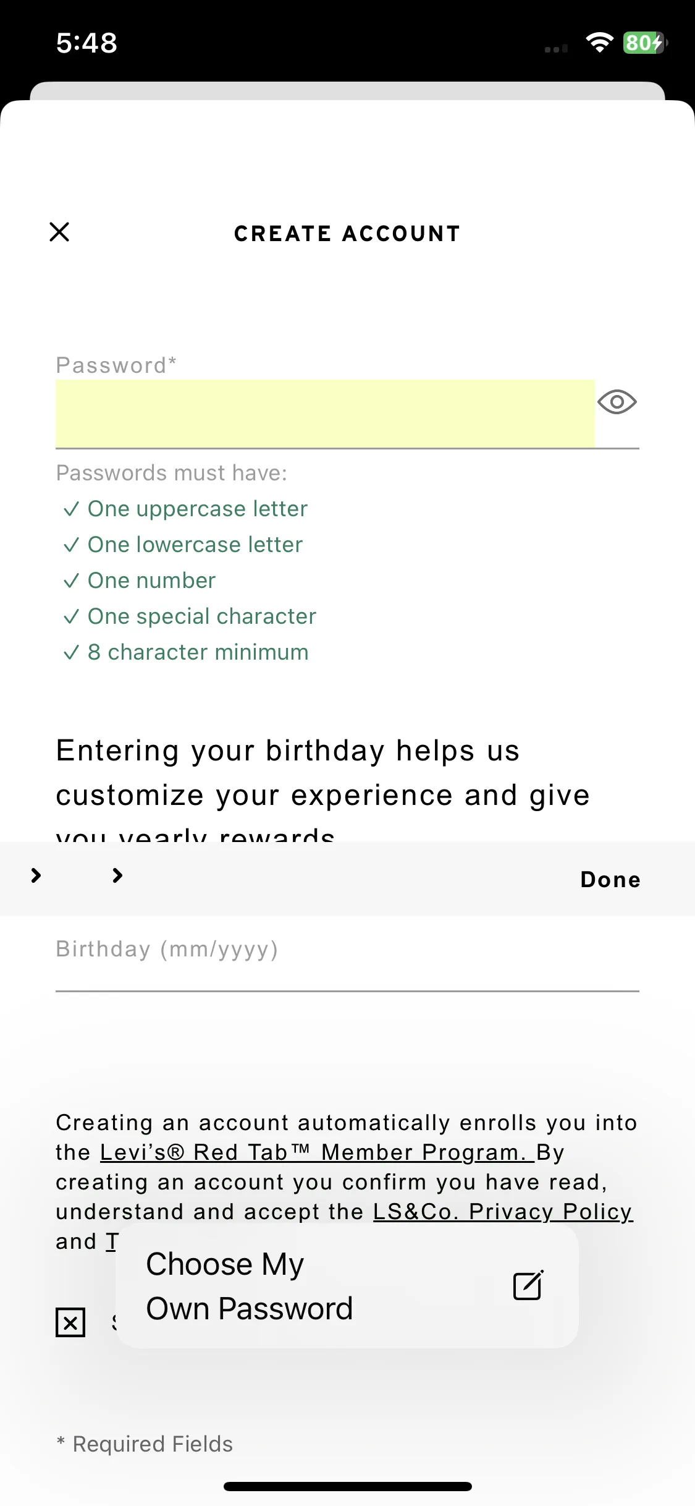Tap the highlighted Password field
This screenshot has height=1506, width=695.
(x=325, y=414)
